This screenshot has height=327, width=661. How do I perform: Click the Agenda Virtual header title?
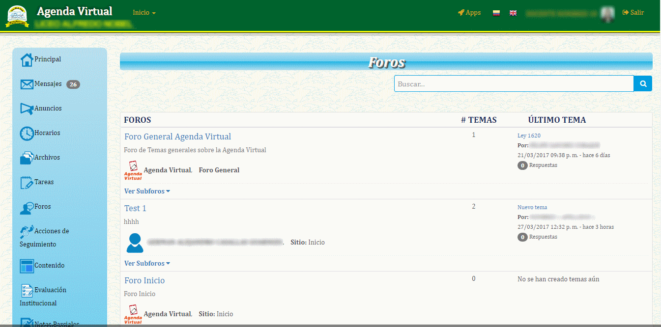click(75, 11)
